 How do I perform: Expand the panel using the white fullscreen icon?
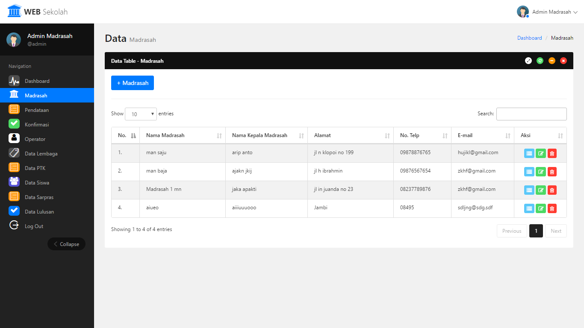(x=528, y=61)
